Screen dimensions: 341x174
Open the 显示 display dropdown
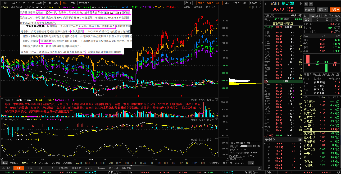click(x=235, y=3)
